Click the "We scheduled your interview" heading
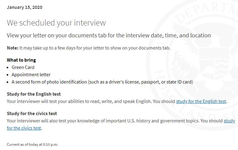 click(x=56, y=23)
